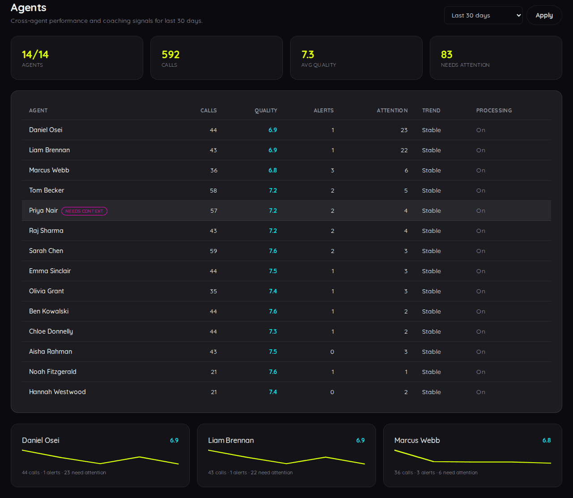Open the Marcus Webb trend card

tap(473, 455)
